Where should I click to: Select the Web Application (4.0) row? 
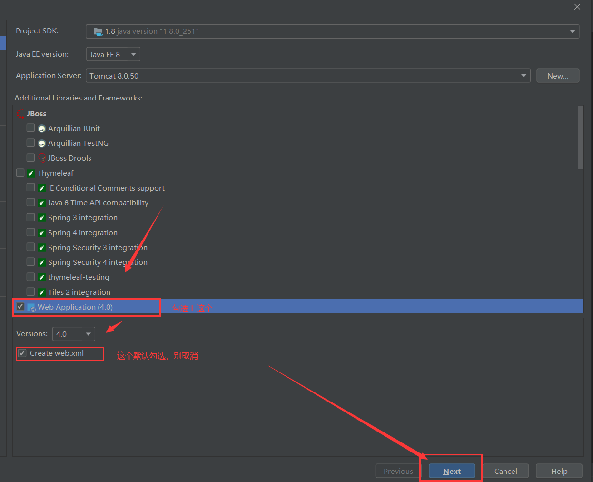click(298, 307)
